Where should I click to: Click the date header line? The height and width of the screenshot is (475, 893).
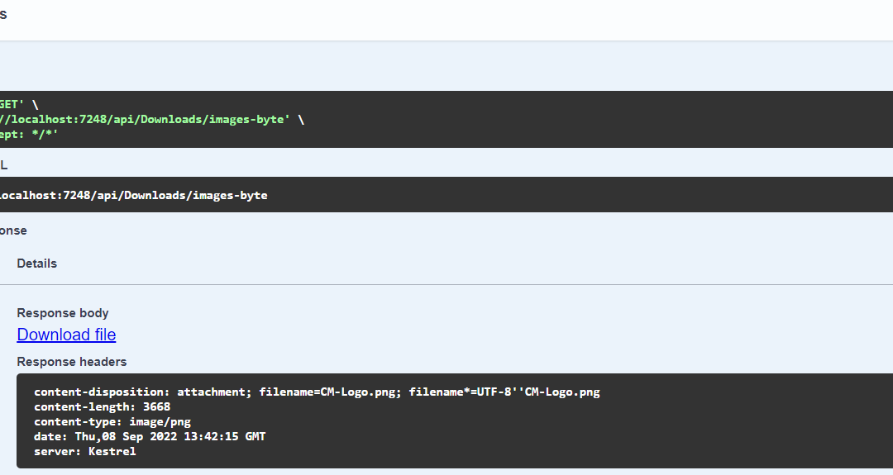(150, 436)
